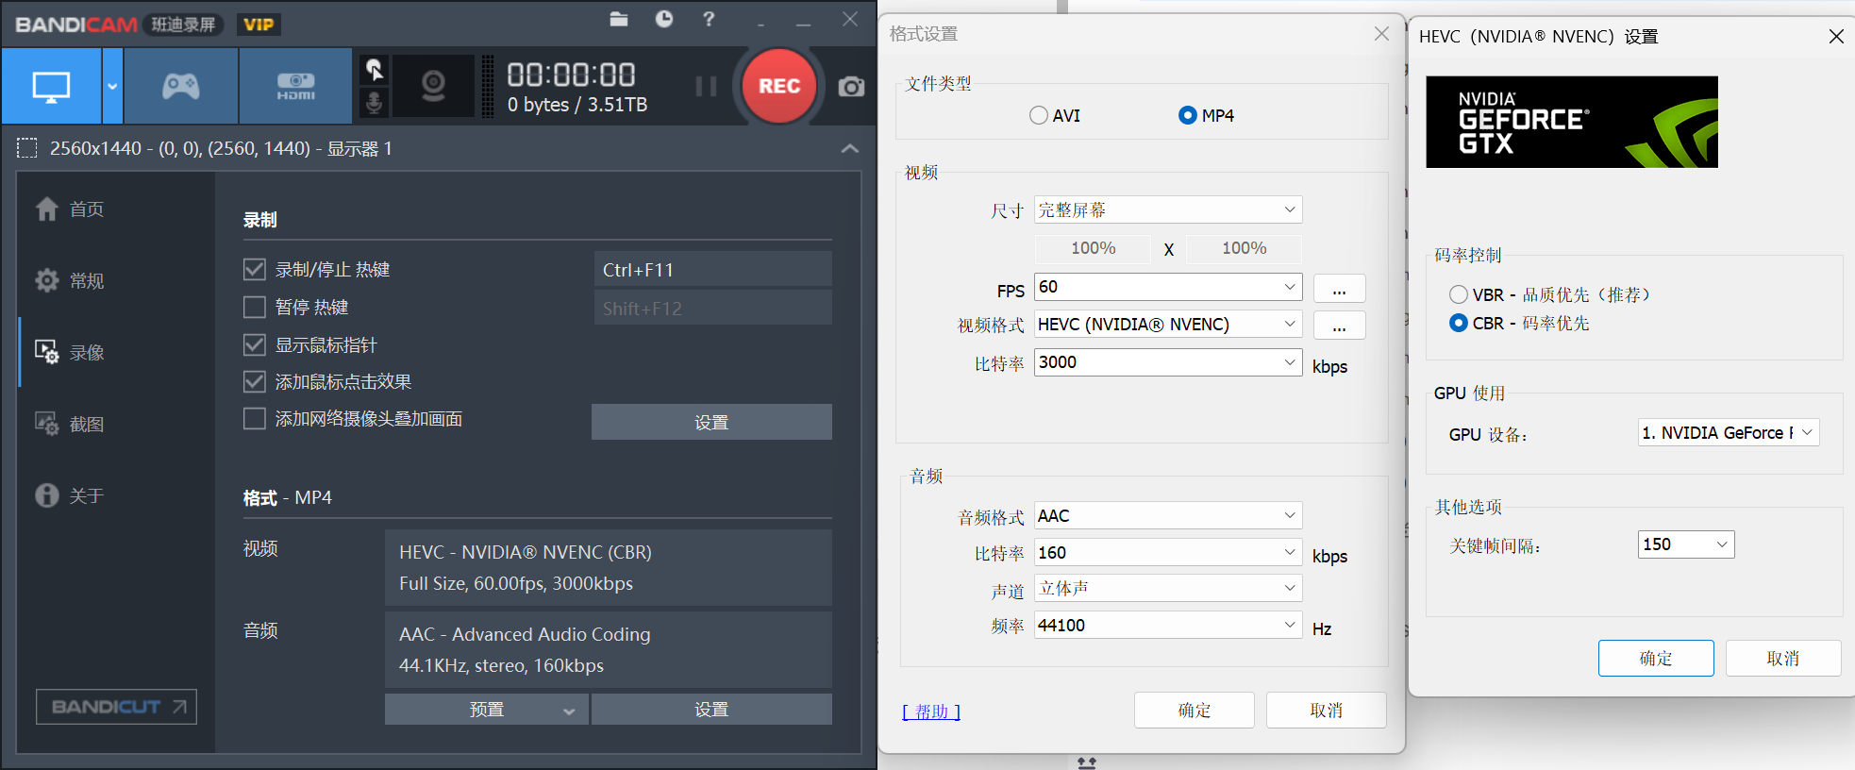Image resolution: width=1855 pixels, height=770 pixels.
Task: Open FPS dropdown showing 60
Action: [x=1168, y=287]
